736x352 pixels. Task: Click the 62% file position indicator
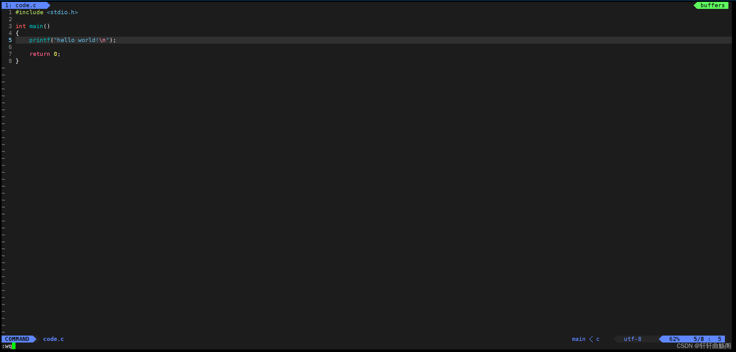674,339
